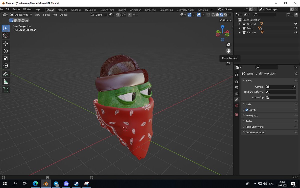Image resolution: width=300 pixels, height=188 pixels.
Task: Pin the properties editor context
Action: tap(296, 74)
